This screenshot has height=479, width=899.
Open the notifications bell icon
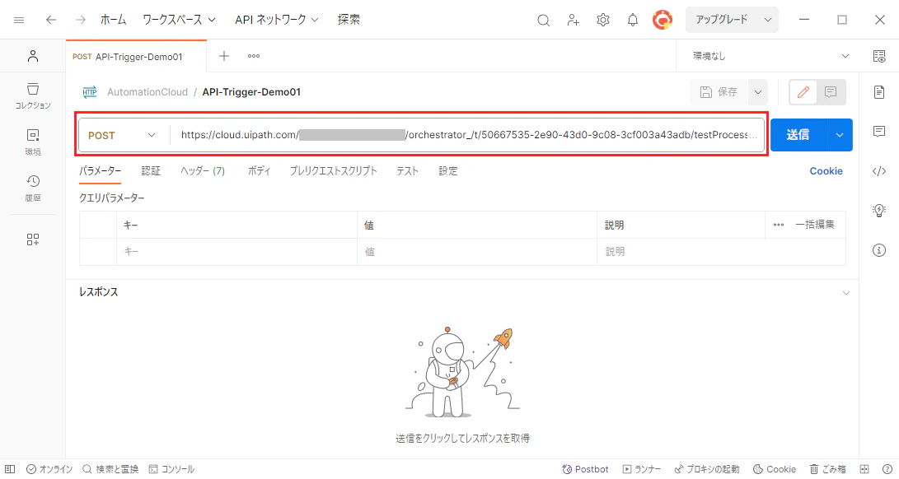click(x=632, y=20)
